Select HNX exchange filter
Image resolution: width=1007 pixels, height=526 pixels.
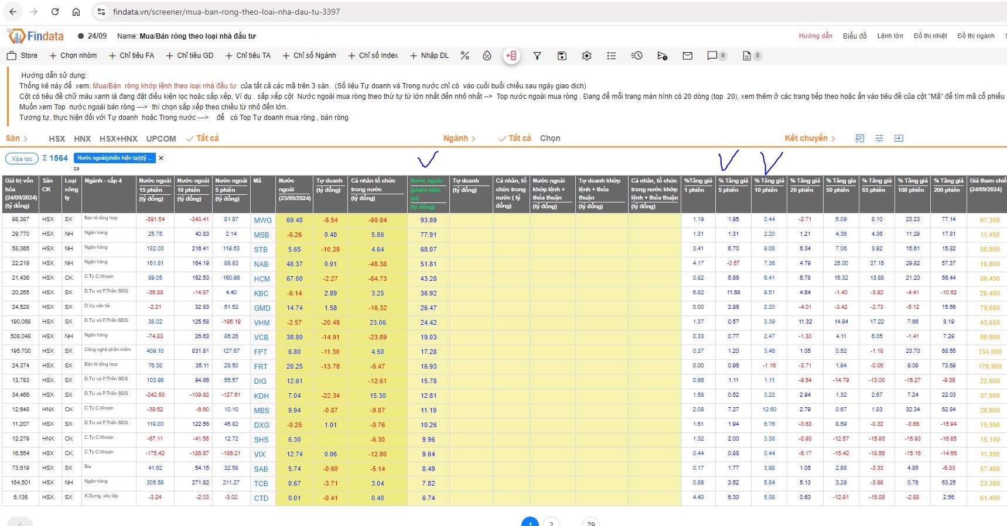pos(83,139)
